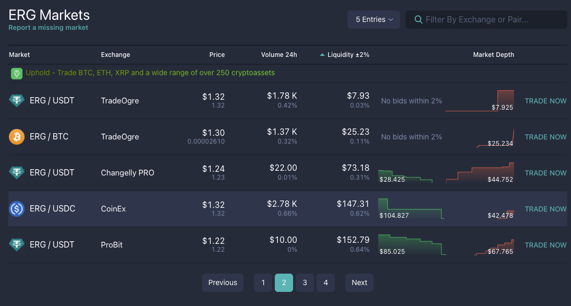Sort by Liquidity ±2% column header
The image size is (571, 306).
tap(348, 55)
